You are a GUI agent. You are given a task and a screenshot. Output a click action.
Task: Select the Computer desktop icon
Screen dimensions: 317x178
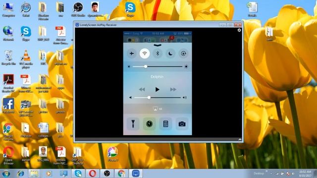(8, 9)
